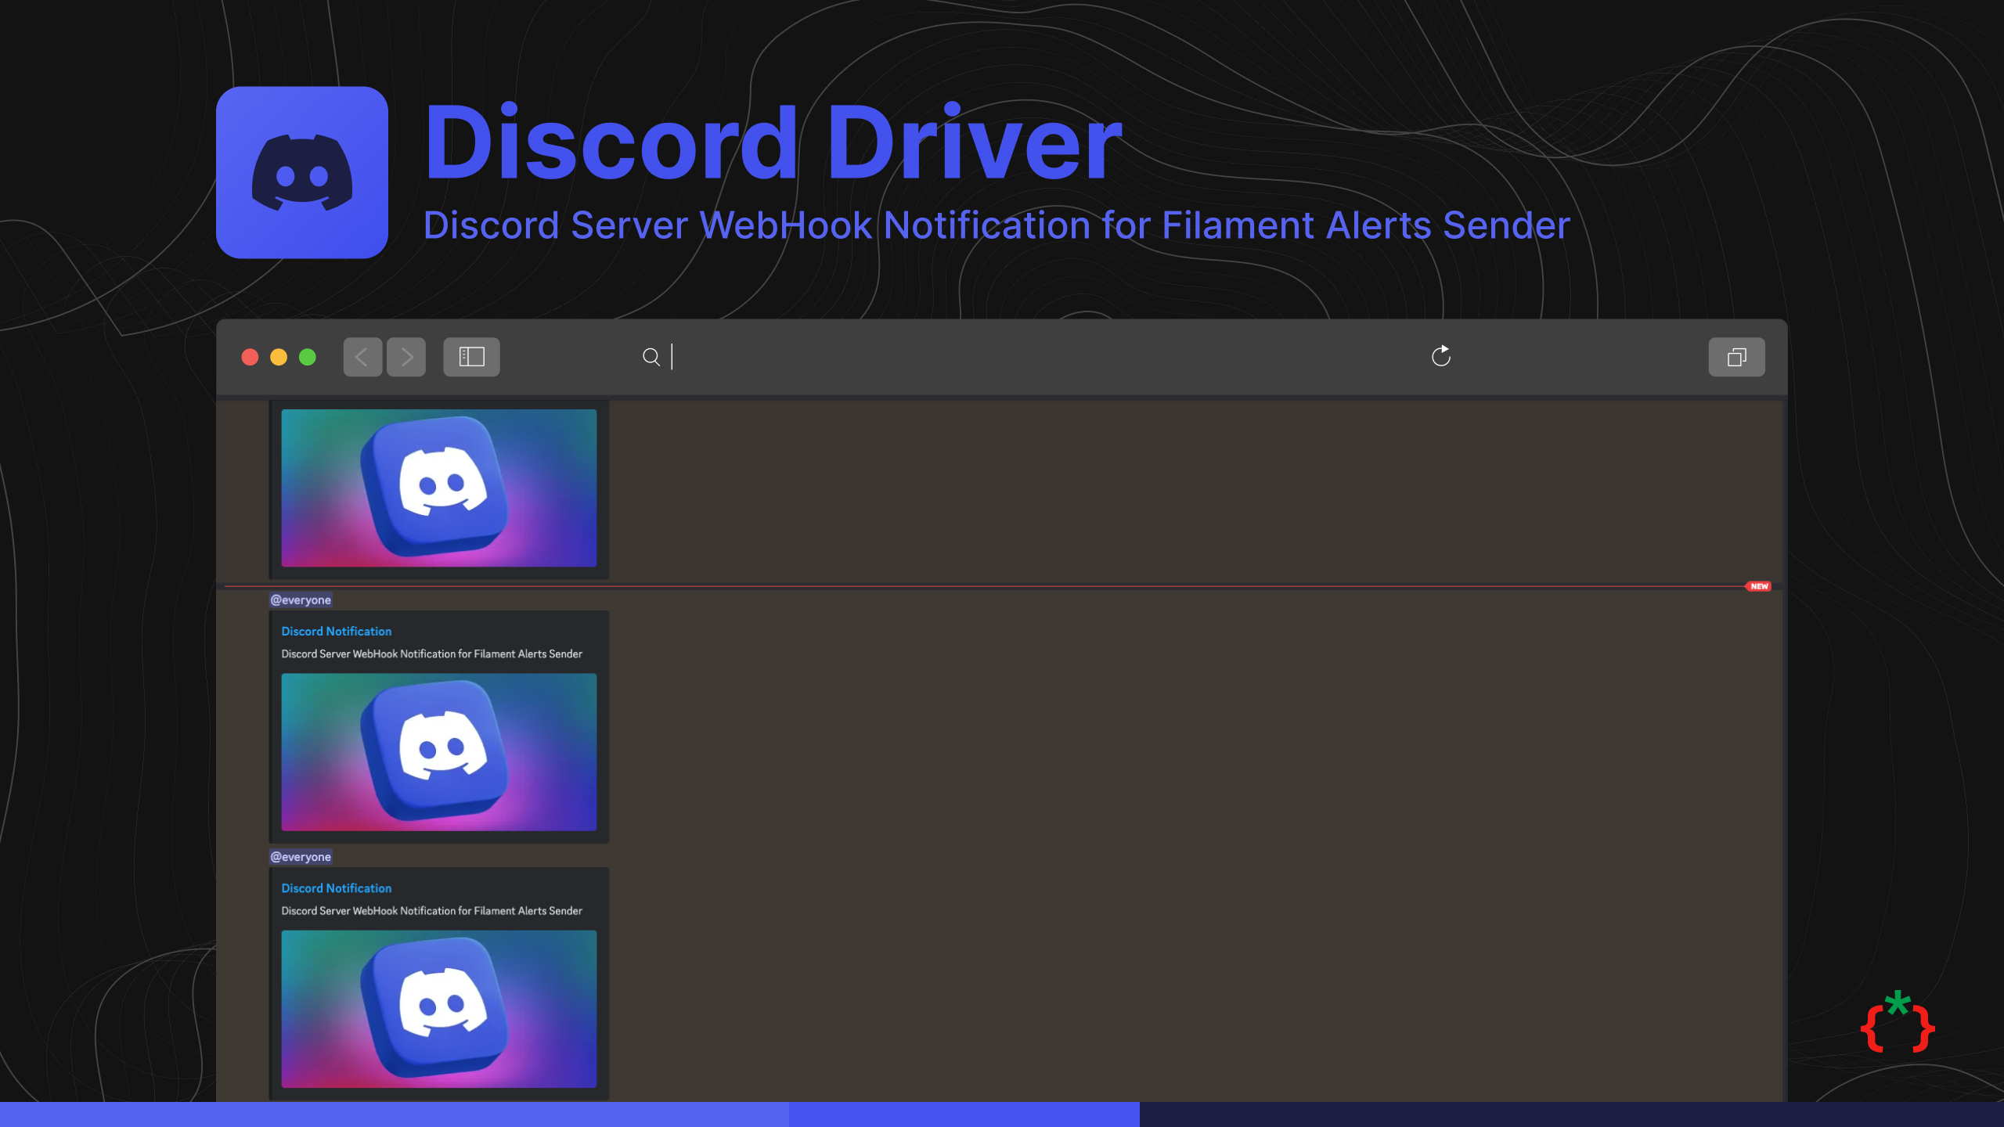Click the red curly-brace tomato logo
Screen dimensions: 2004x1127
pos(1898,1024)
